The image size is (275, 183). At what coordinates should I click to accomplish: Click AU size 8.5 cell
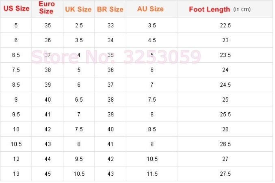click(152, 129)
